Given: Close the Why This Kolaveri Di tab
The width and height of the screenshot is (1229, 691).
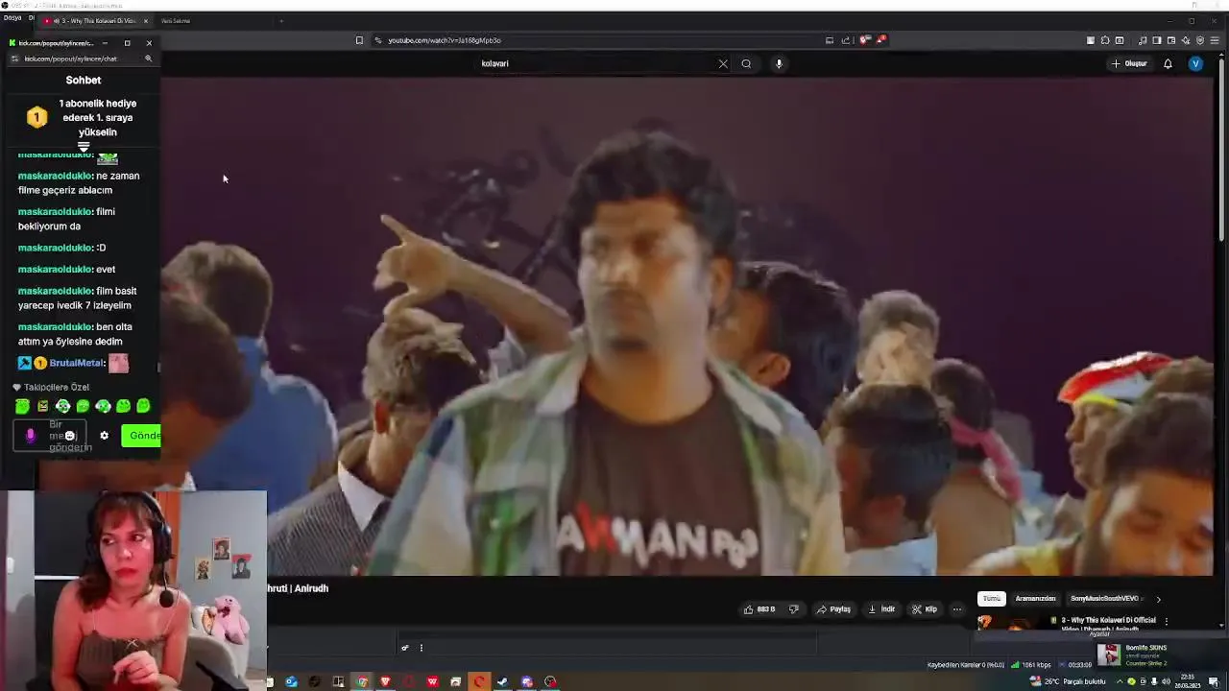Looking at the screenshot, I should click(x=146, y=21).
